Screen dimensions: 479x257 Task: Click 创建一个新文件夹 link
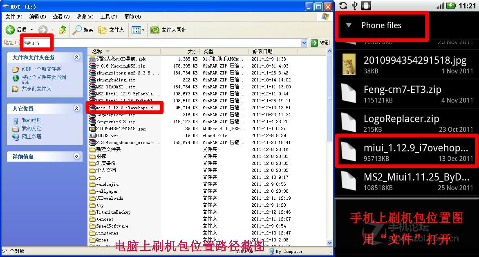tap(41, 69)
